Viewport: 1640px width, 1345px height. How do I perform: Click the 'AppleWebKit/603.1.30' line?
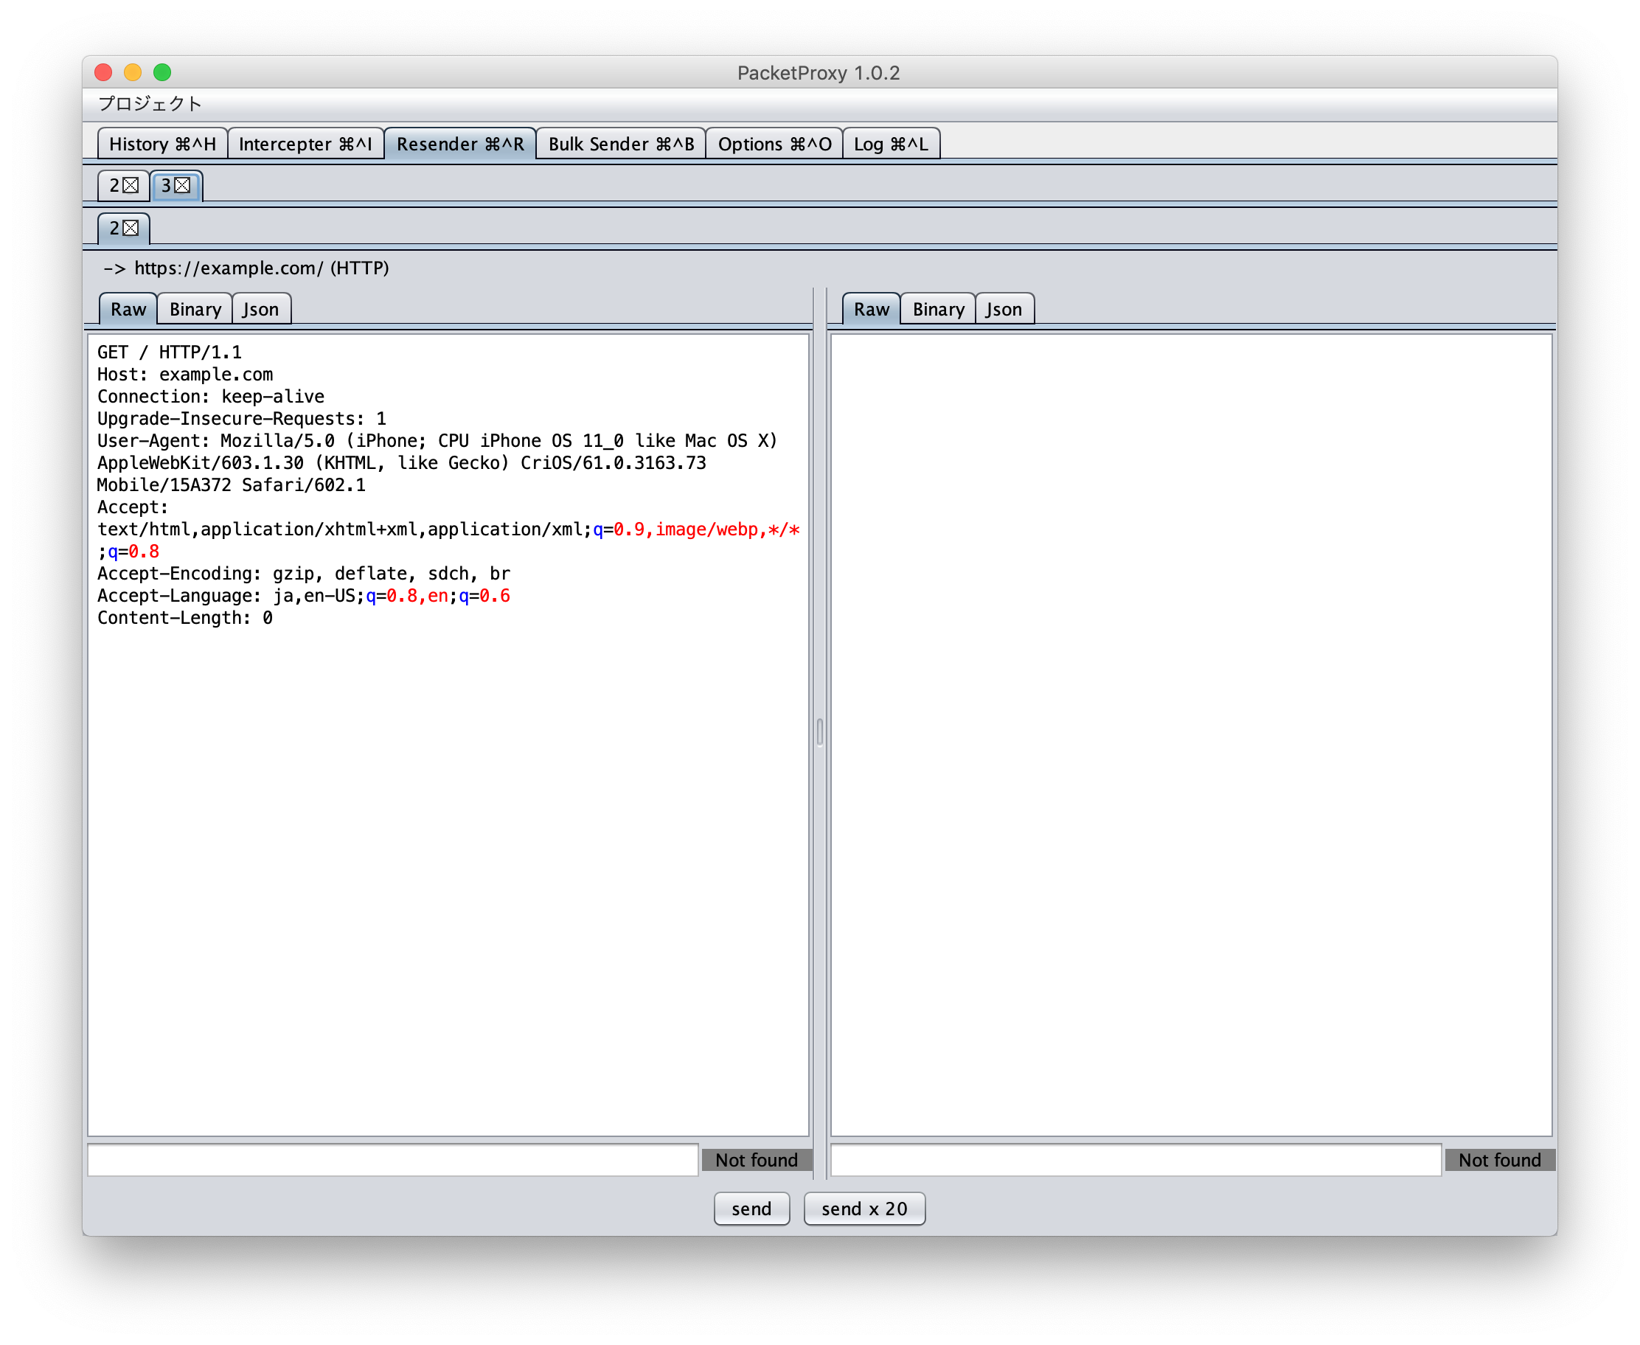point(401,463)
